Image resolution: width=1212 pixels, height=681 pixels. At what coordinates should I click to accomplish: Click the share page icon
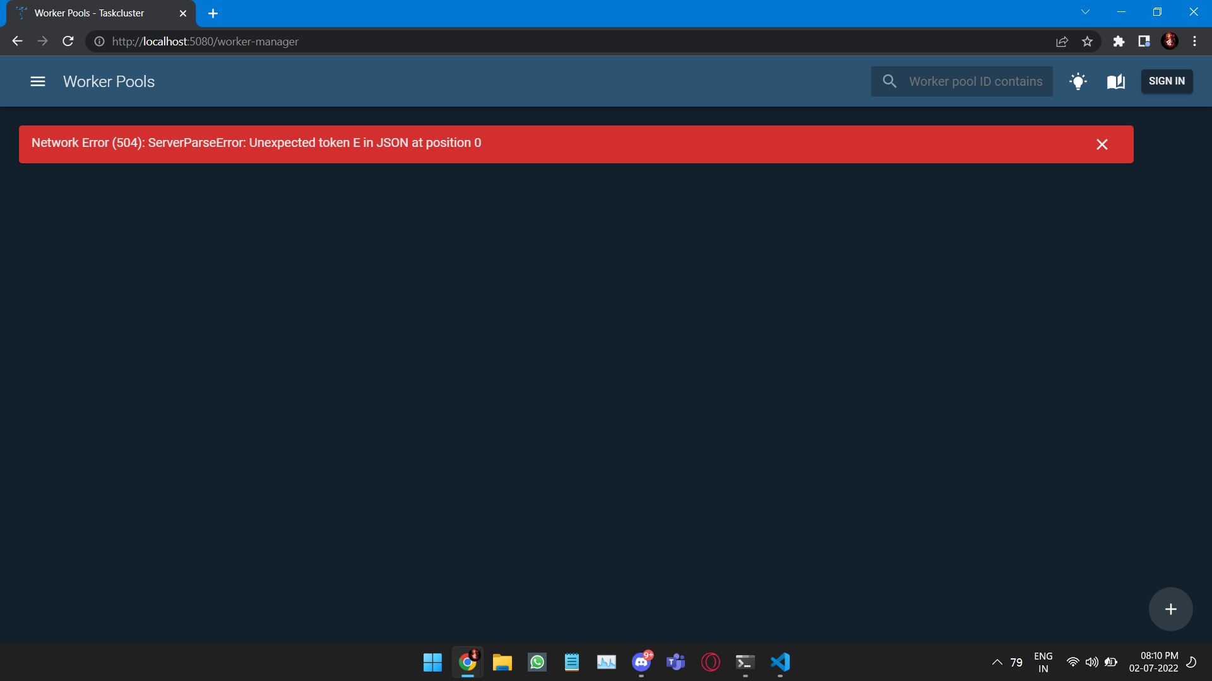(1062, 41)
